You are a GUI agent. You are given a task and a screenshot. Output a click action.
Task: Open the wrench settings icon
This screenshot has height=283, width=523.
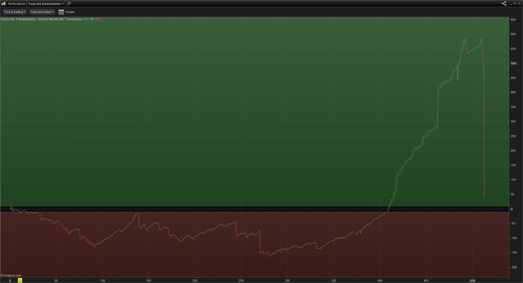pyautogui.click(x=69, y=4)
